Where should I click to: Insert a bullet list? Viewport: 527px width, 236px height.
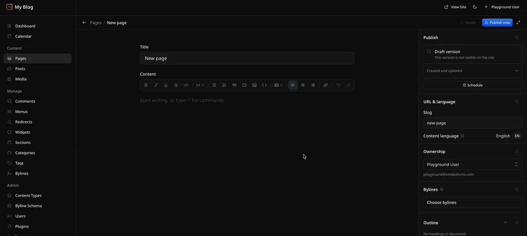click(214, 85)
